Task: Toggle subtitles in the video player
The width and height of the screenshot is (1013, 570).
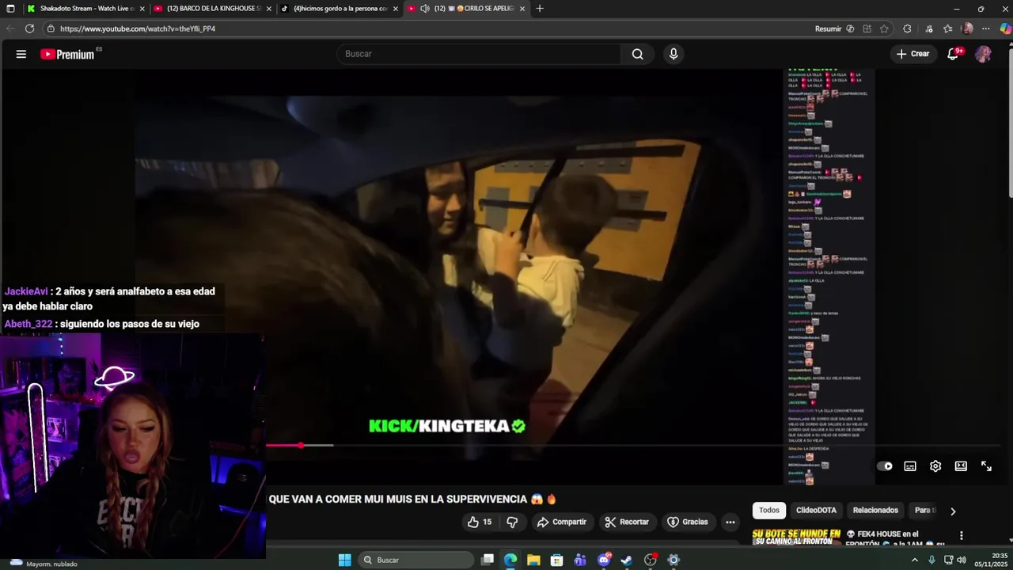Action: [910, 466]
